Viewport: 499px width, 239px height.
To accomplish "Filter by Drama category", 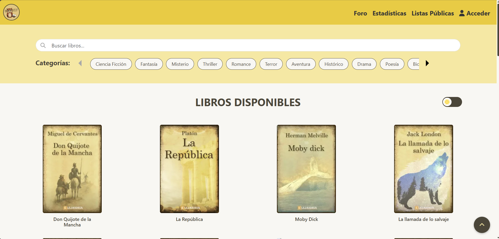I will pyautogui.click(x=364, y=64).
